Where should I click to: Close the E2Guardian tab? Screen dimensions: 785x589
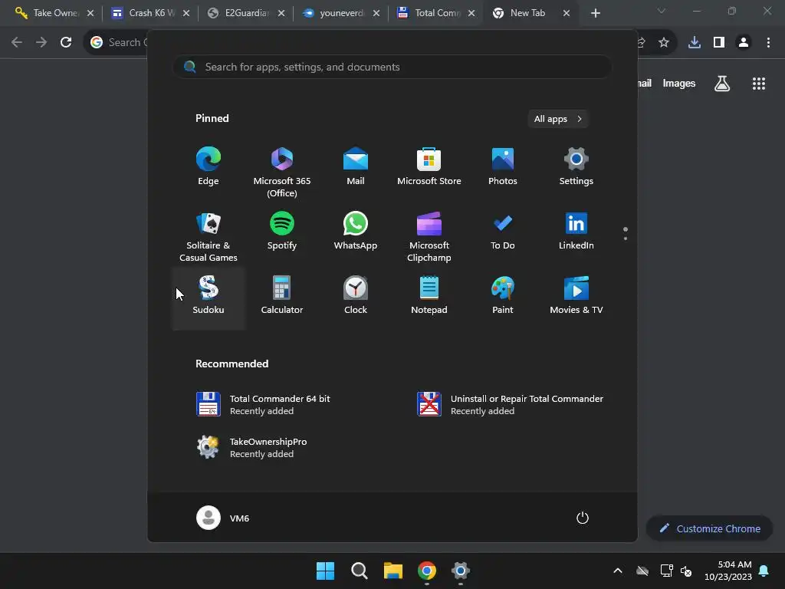coord(281,14)
